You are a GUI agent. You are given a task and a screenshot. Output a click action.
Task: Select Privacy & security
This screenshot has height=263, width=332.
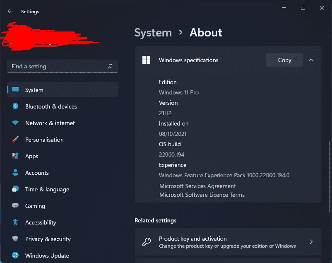[x=63, y=239]
